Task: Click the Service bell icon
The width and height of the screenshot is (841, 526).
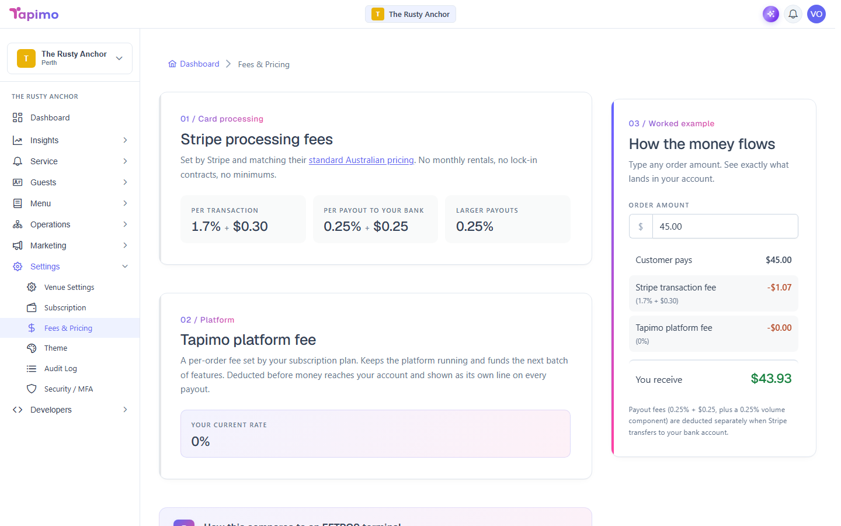Action: point(18,161)
